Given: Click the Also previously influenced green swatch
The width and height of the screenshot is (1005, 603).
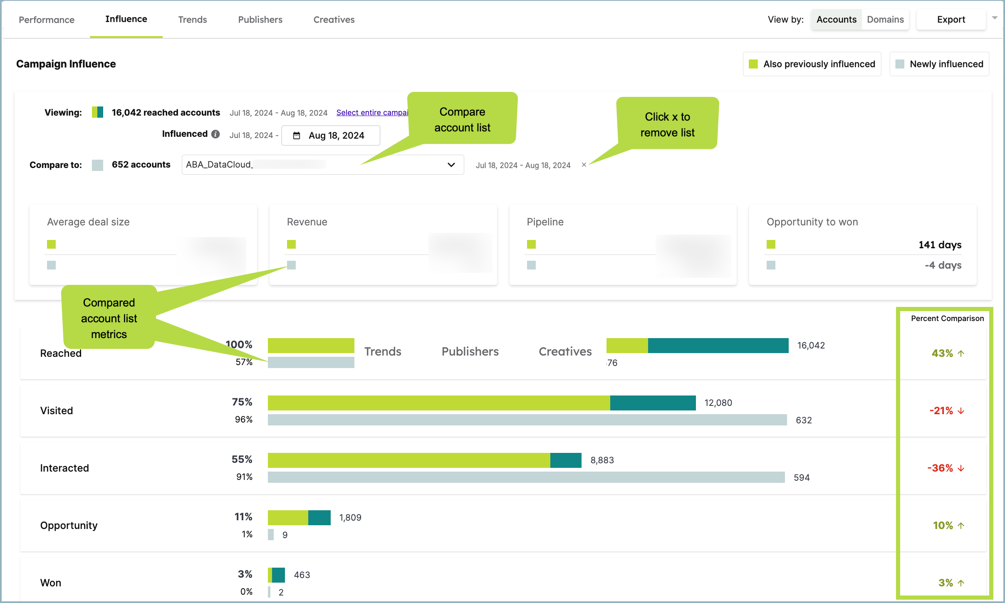Looking at the screenshot, I should click(x=753, y=64).
